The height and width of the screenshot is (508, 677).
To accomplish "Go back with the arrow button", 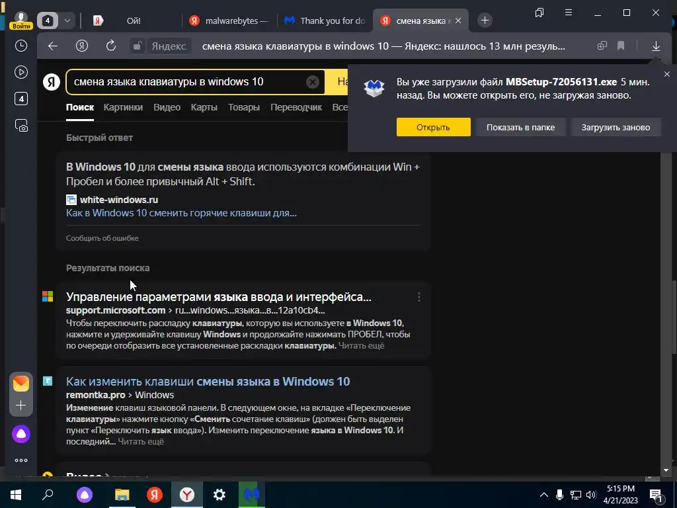I will click(53, 46).
